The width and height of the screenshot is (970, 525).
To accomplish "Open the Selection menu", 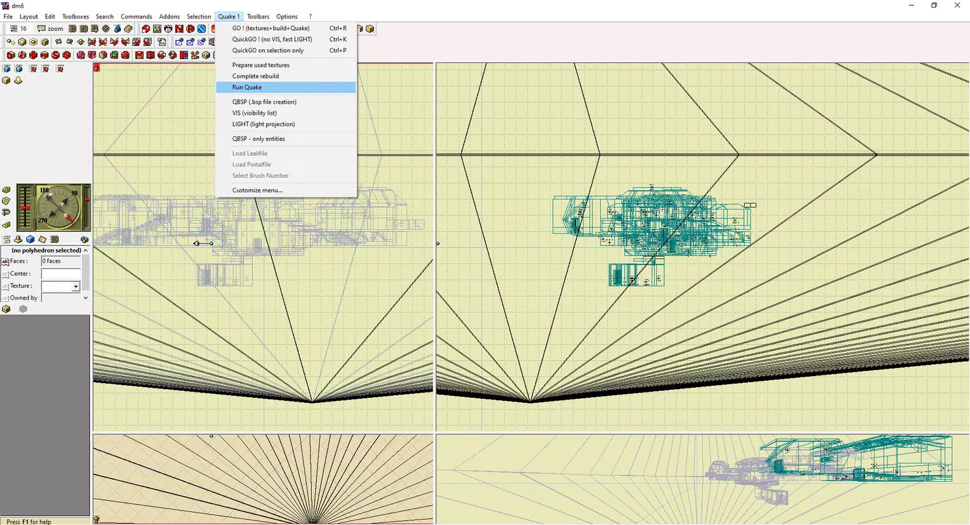I will pyautogui.click(x=198, y=16).
